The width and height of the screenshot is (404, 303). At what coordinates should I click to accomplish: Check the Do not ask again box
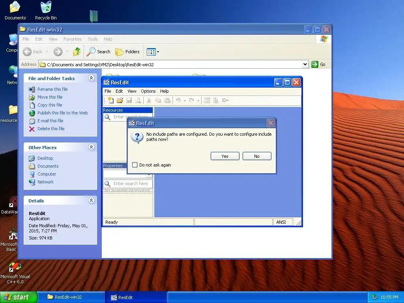pyautogui.click(x=135, y=165)
